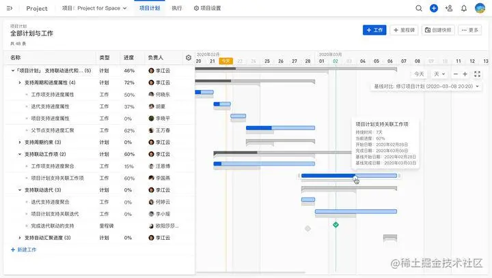Open the add member icon

(449, 8)
